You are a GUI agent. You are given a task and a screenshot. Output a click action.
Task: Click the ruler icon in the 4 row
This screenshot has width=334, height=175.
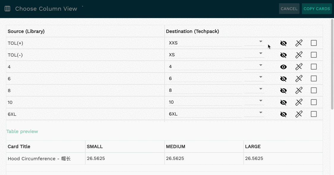click(299, 67)
